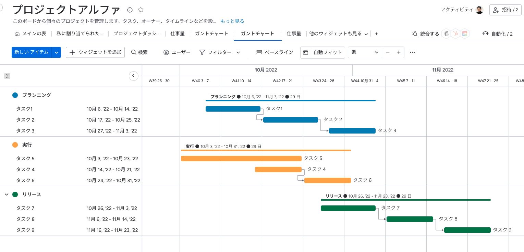524x252 pixels.
Task: Collapse all rows with the double-chevron icon
Action: tap(7, 76)
